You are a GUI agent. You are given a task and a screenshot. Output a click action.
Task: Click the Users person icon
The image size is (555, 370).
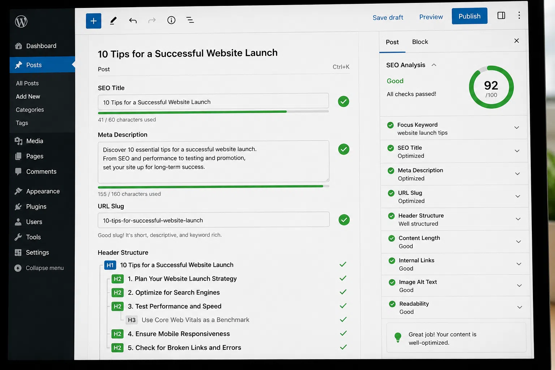coord(18,222)
